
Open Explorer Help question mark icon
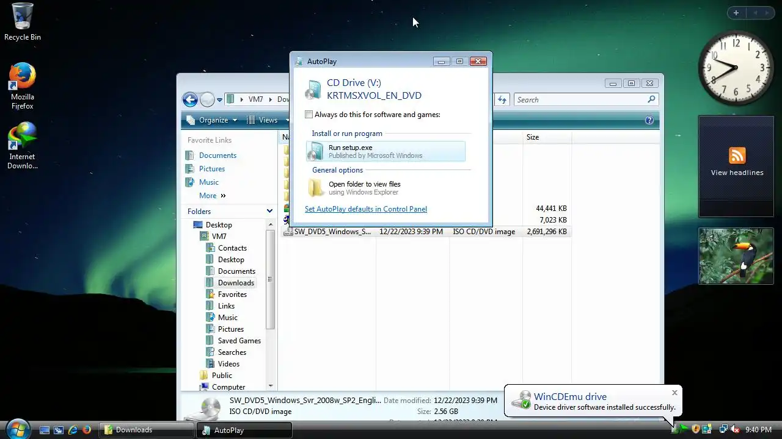[x=649, y=120]
